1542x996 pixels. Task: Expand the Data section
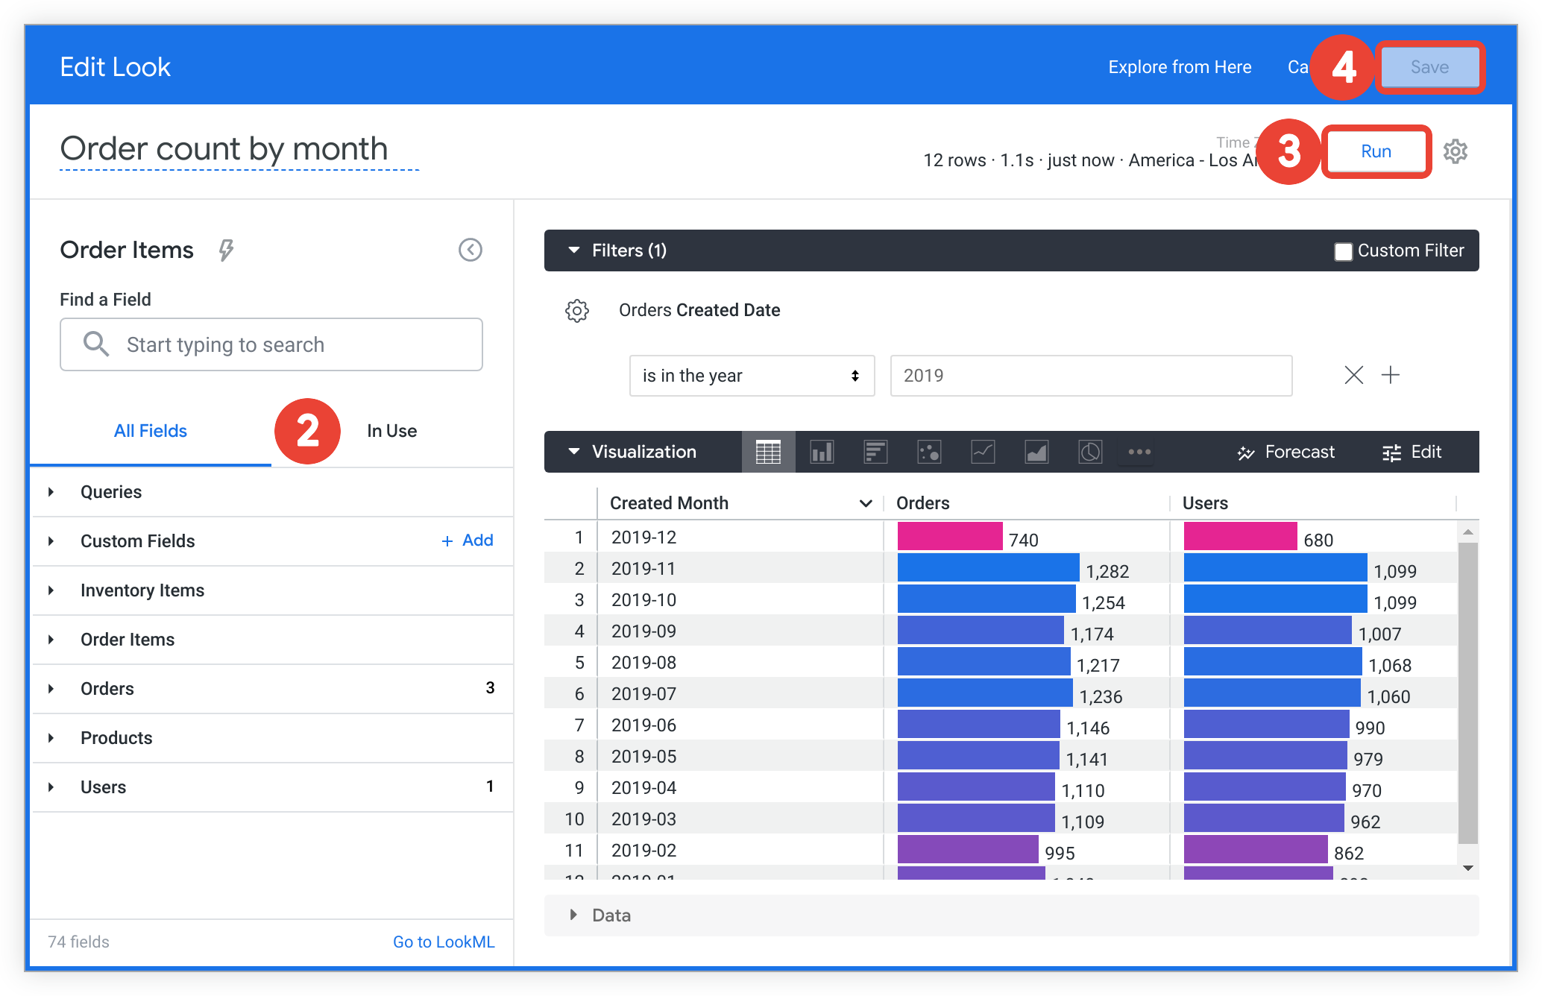(573, 915)
